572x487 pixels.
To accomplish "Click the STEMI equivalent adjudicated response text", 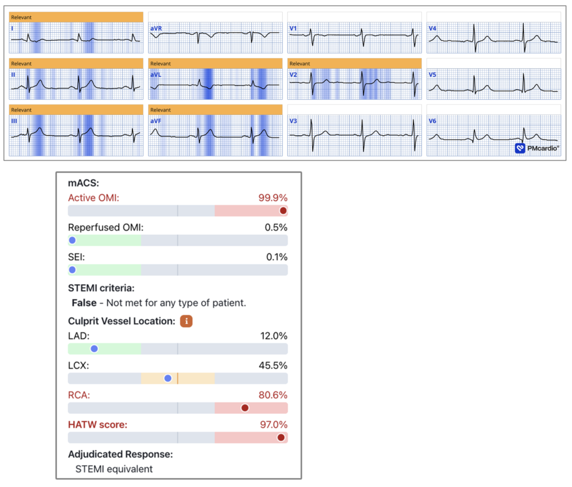I will 114,469.
